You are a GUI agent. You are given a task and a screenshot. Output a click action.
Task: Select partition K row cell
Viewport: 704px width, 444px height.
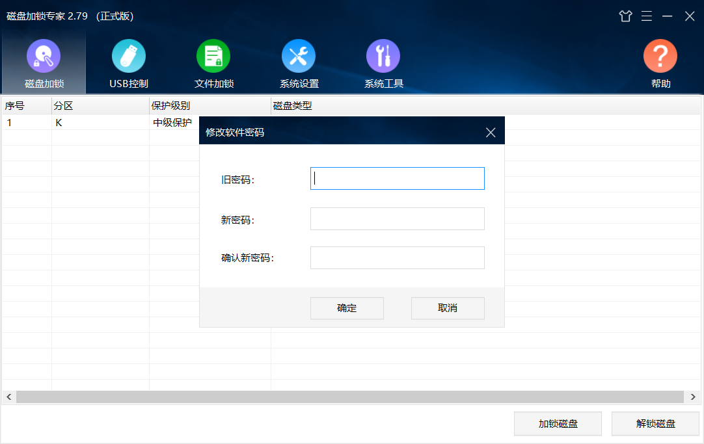101,122
